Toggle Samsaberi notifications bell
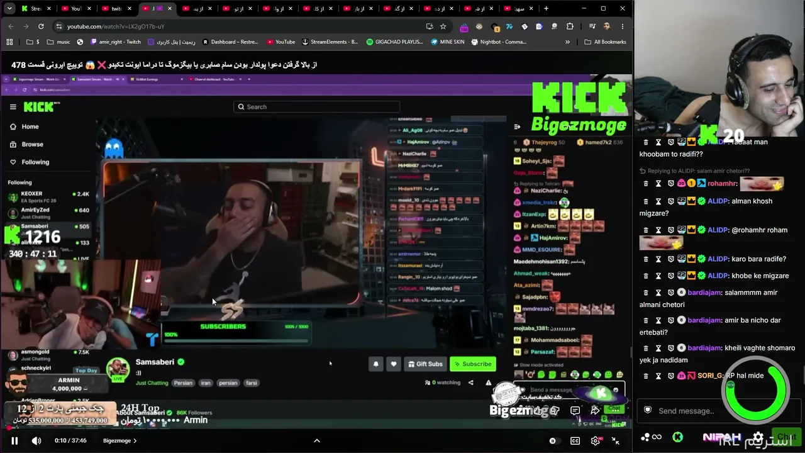The height and width of the screenshot is (453, 805). 376,364
